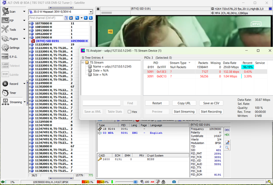Click the AB icon in the status bar
The width and height of the screenshot is (273, 185).
(x=152, y=182)
